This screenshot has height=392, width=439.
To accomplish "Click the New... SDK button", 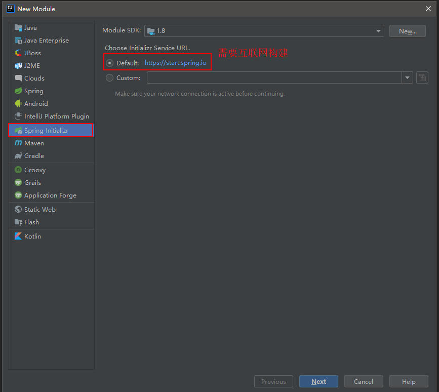I will tap(407, 31).
